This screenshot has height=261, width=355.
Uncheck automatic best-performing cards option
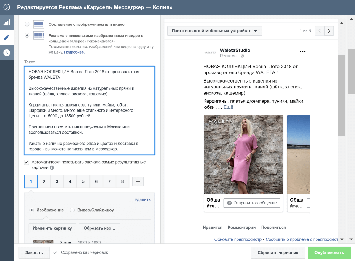pyautogui.click(x=26, y=162)
